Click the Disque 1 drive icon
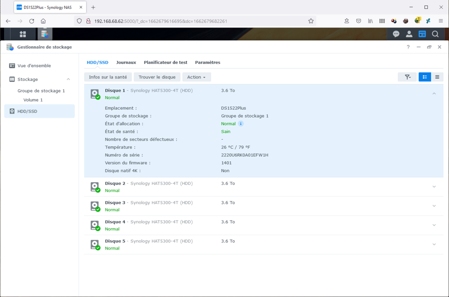This screenshot has height=297, width=449. pos(95,94)
